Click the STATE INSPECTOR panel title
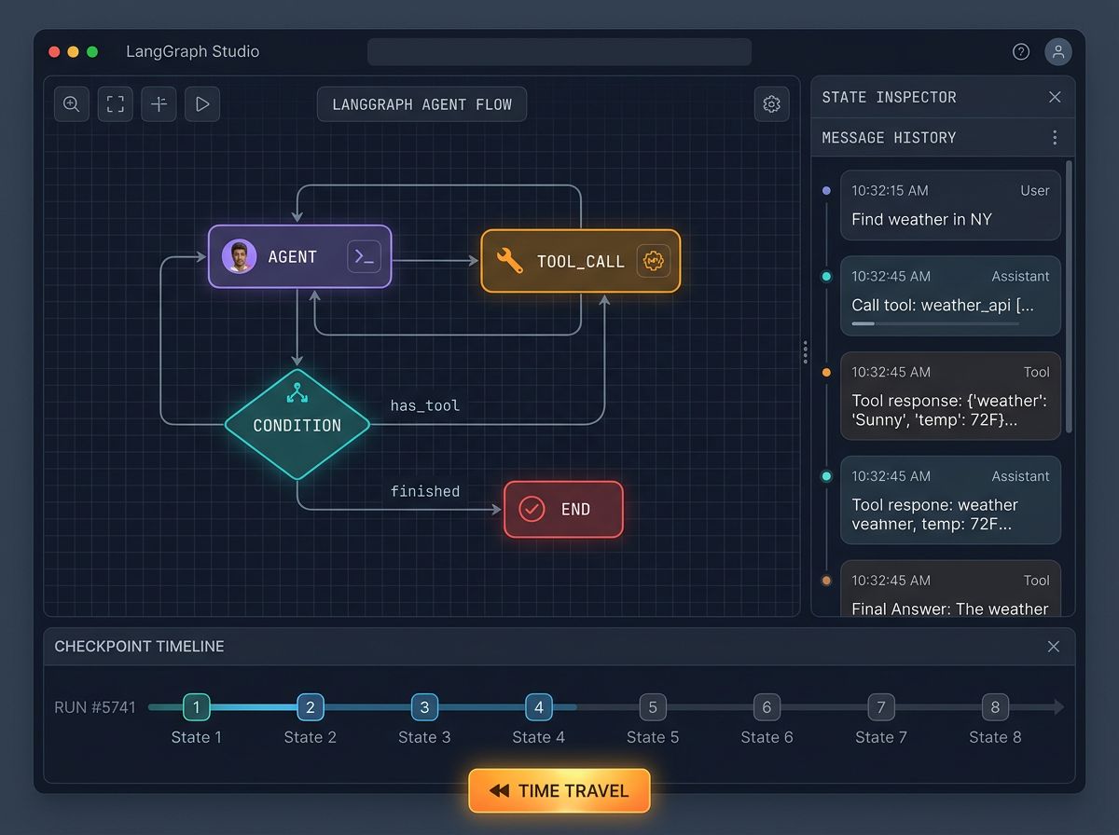This screenshot has height=835, width=1119. 889,97
